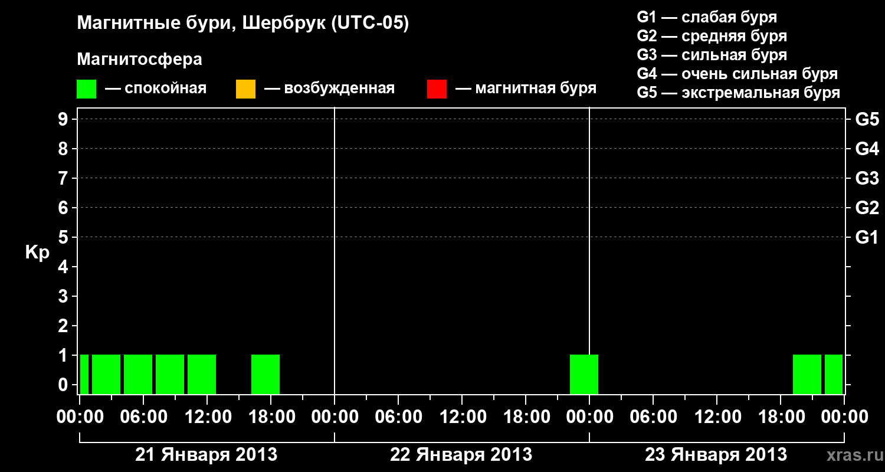Click the orange 'возбужденная' legend swatch
Viewport: 885px width, 472px height.
click(245, 89)
